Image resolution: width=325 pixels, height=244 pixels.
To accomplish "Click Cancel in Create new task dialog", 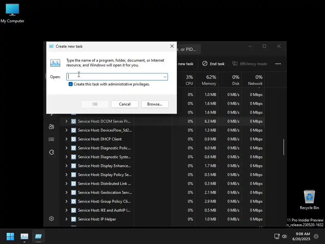I will [124, 104].
